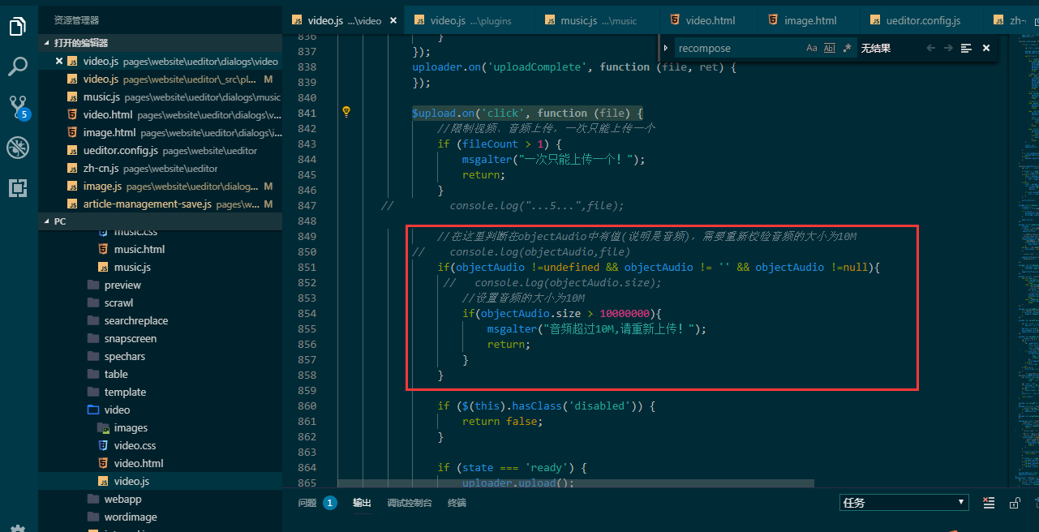Open the 调试控制台 debug console tab
The image size is (1039, 532).
coord(410,503)
